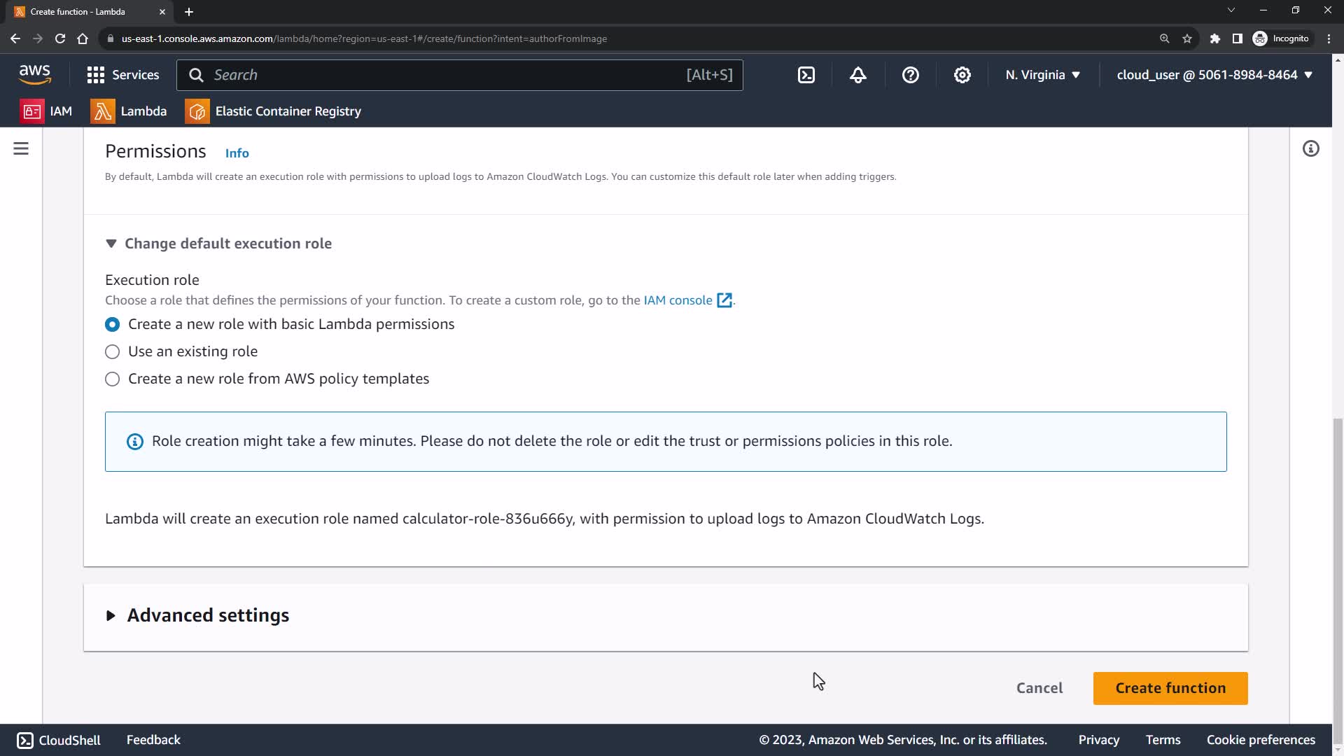Open the AWS support help icon

tap(910, 75)
